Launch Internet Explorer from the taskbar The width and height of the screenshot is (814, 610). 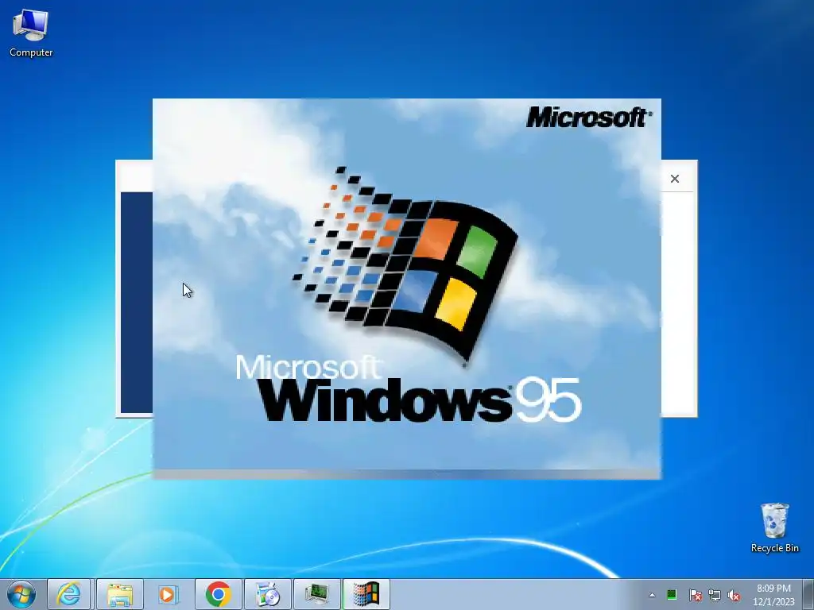pos(69,594)
